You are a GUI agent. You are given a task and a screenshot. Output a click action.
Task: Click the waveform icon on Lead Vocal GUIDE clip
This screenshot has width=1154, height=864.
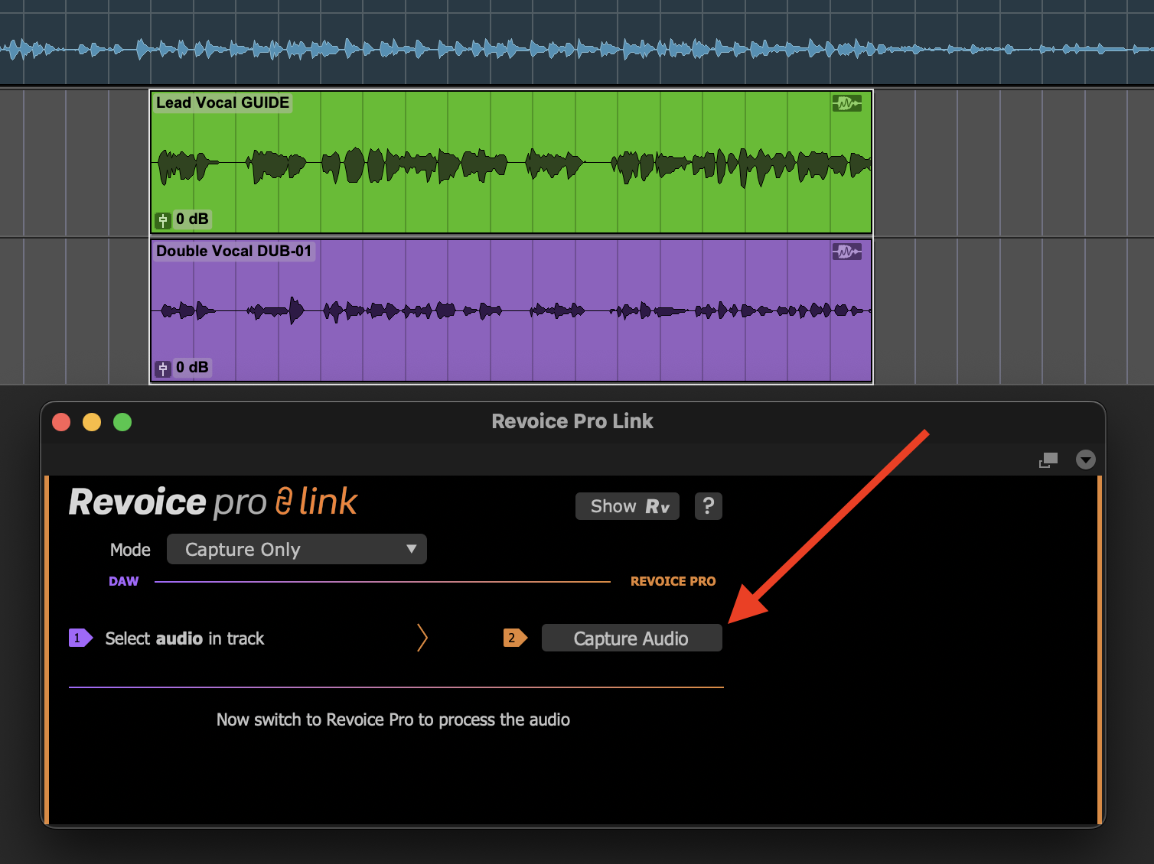[x=846, y=103]
